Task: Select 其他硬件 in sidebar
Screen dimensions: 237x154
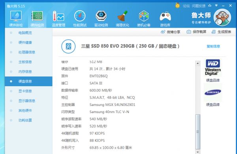Action: tap(28, 110)
